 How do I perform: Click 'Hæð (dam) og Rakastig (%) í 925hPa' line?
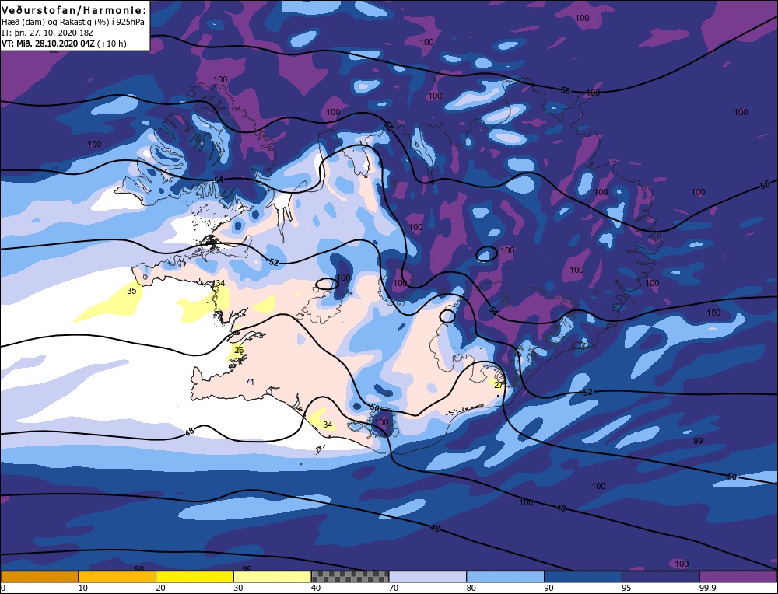(x=73, y=23)
